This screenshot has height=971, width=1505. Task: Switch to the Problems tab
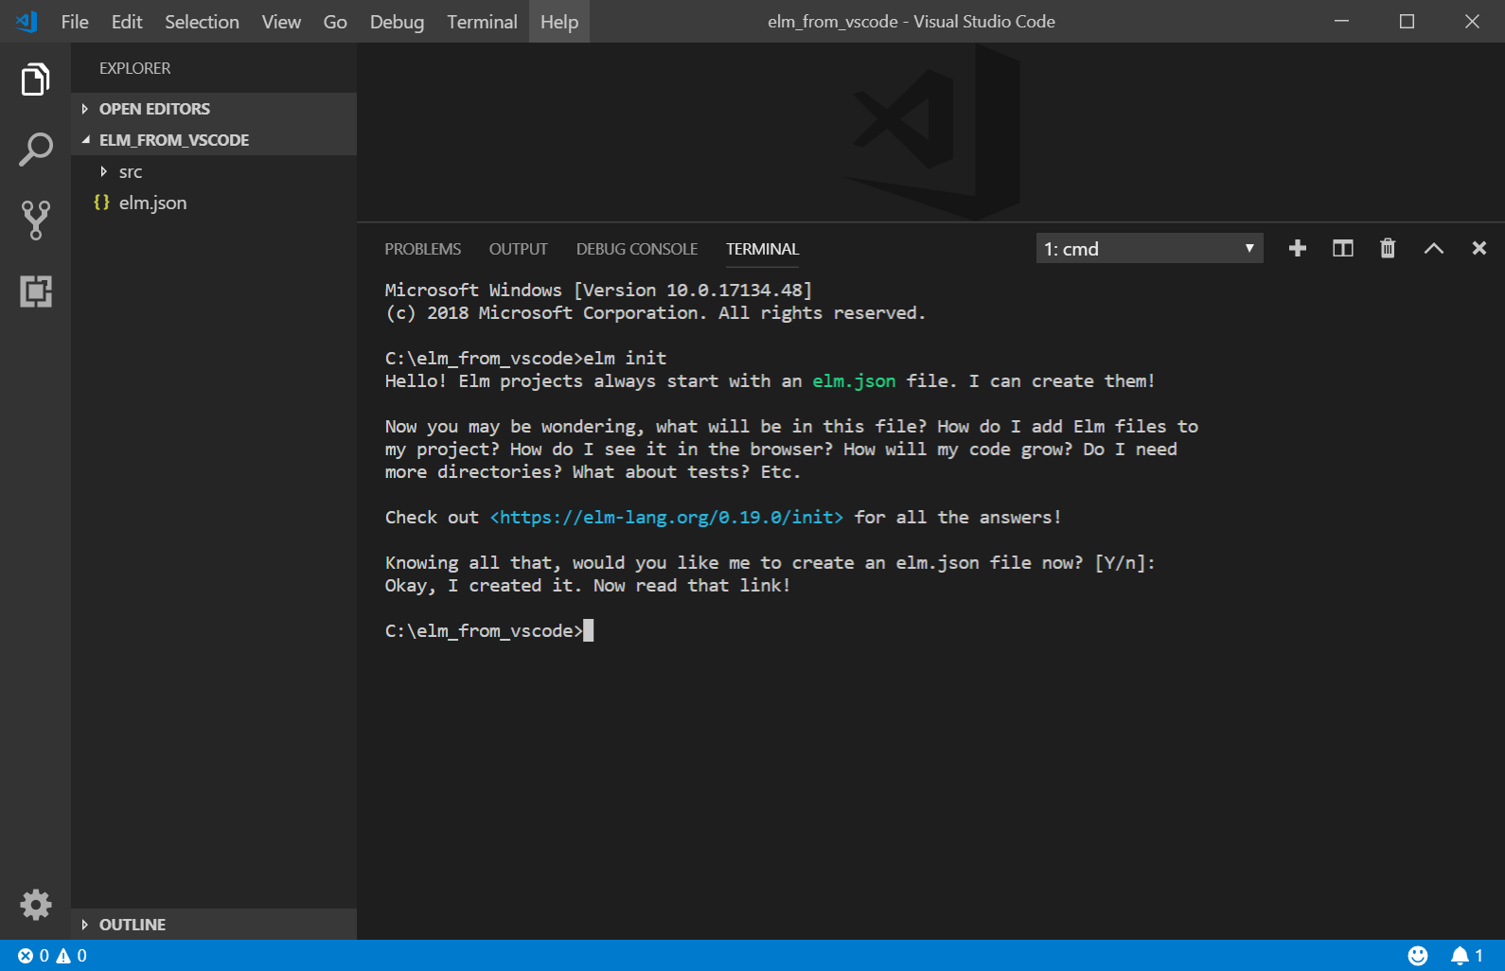click(x=422, y=249)
